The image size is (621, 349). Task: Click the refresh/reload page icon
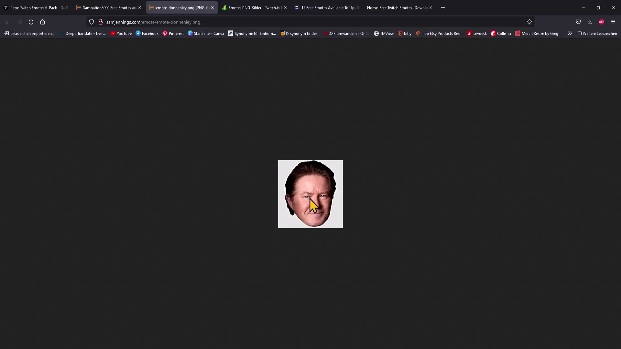31,22
